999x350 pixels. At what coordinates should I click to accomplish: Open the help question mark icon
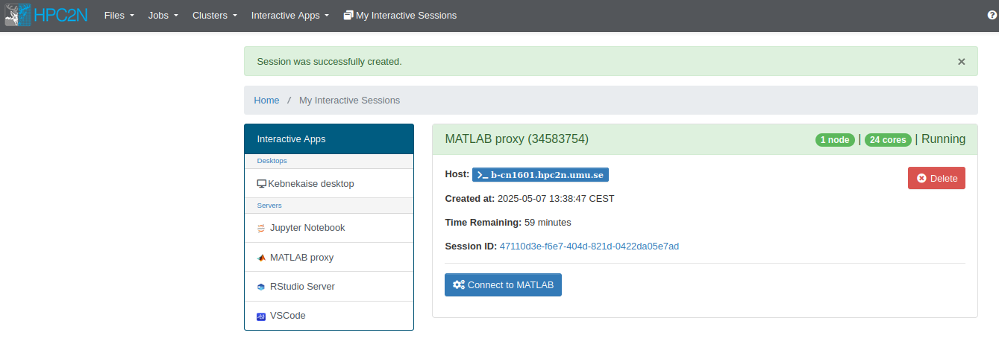991,15
